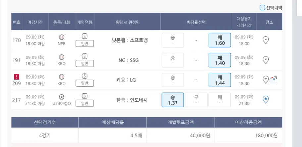Viewport: 302px width, 147px height.
Task: Click the NPB baseball icon in row 170
Action: [x=61, y=37]
